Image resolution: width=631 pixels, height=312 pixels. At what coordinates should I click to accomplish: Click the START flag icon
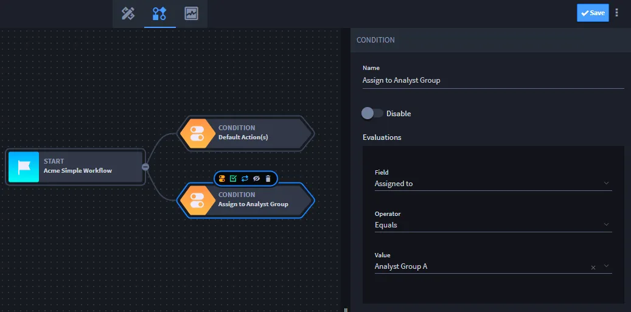24,167
